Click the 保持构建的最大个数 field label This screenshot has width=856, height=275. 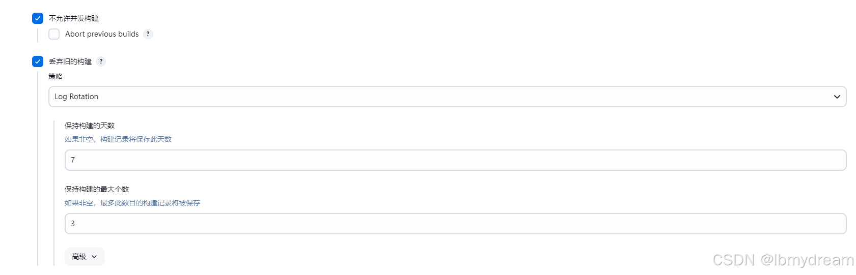pos(97,189)
